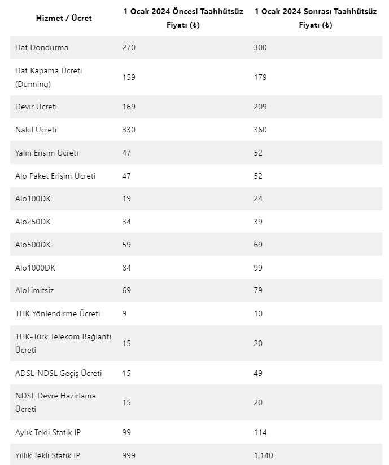
Task: Click the Hat Kapama Ücreti (Dunning) cell
Action: (49, 77)
